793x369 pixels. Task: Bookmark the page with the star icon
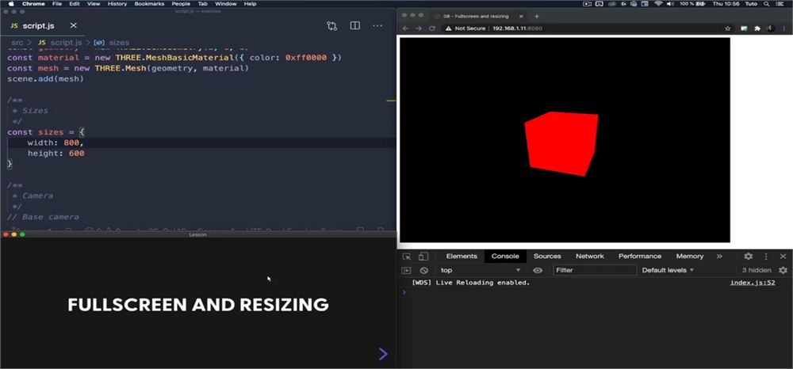(x=728, y=29)
